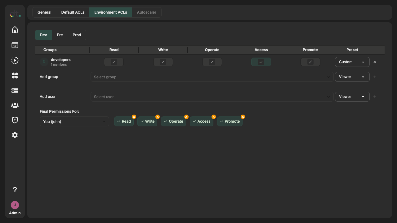Toggle Promote permission for developers group
The image size is (397, 223).
[310, 62]
